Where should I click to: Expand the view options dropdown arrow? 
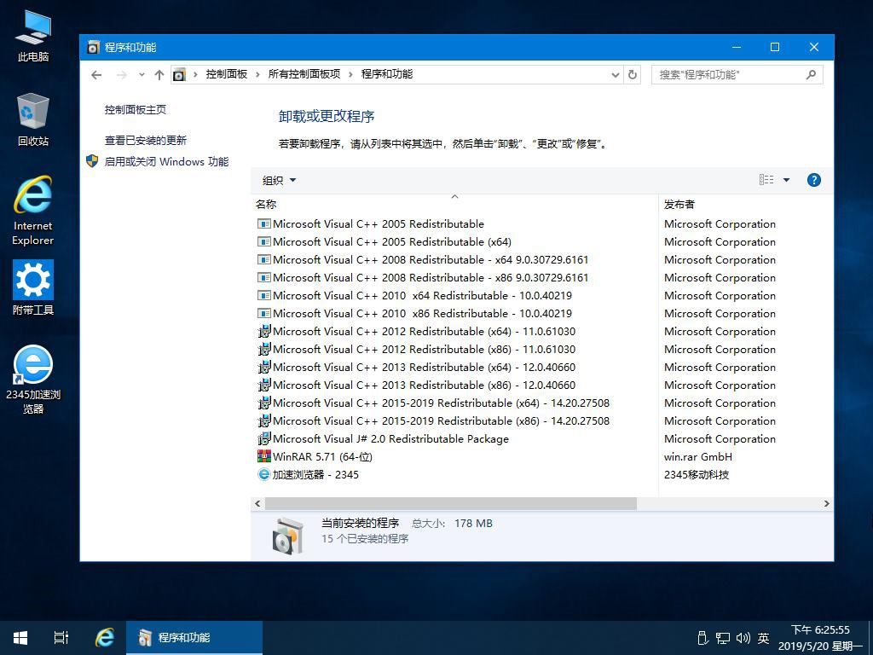tap(786, 180)
